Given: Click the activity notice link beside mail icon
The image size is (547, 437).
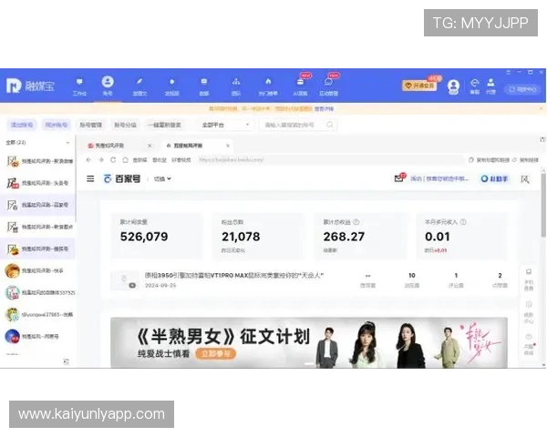Looking at the screenshot, I should coord(439,178).
